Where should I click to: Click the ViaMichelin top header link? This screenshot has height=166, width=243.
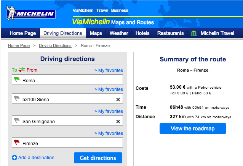(83, 10)
